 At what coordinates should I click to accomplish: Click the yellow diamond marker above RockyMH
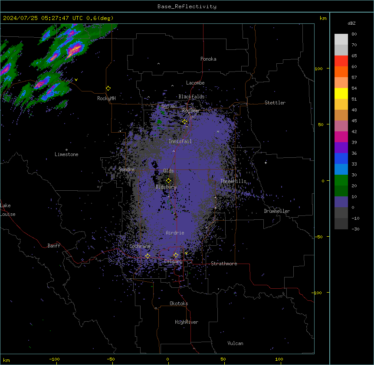coord(108,88)
